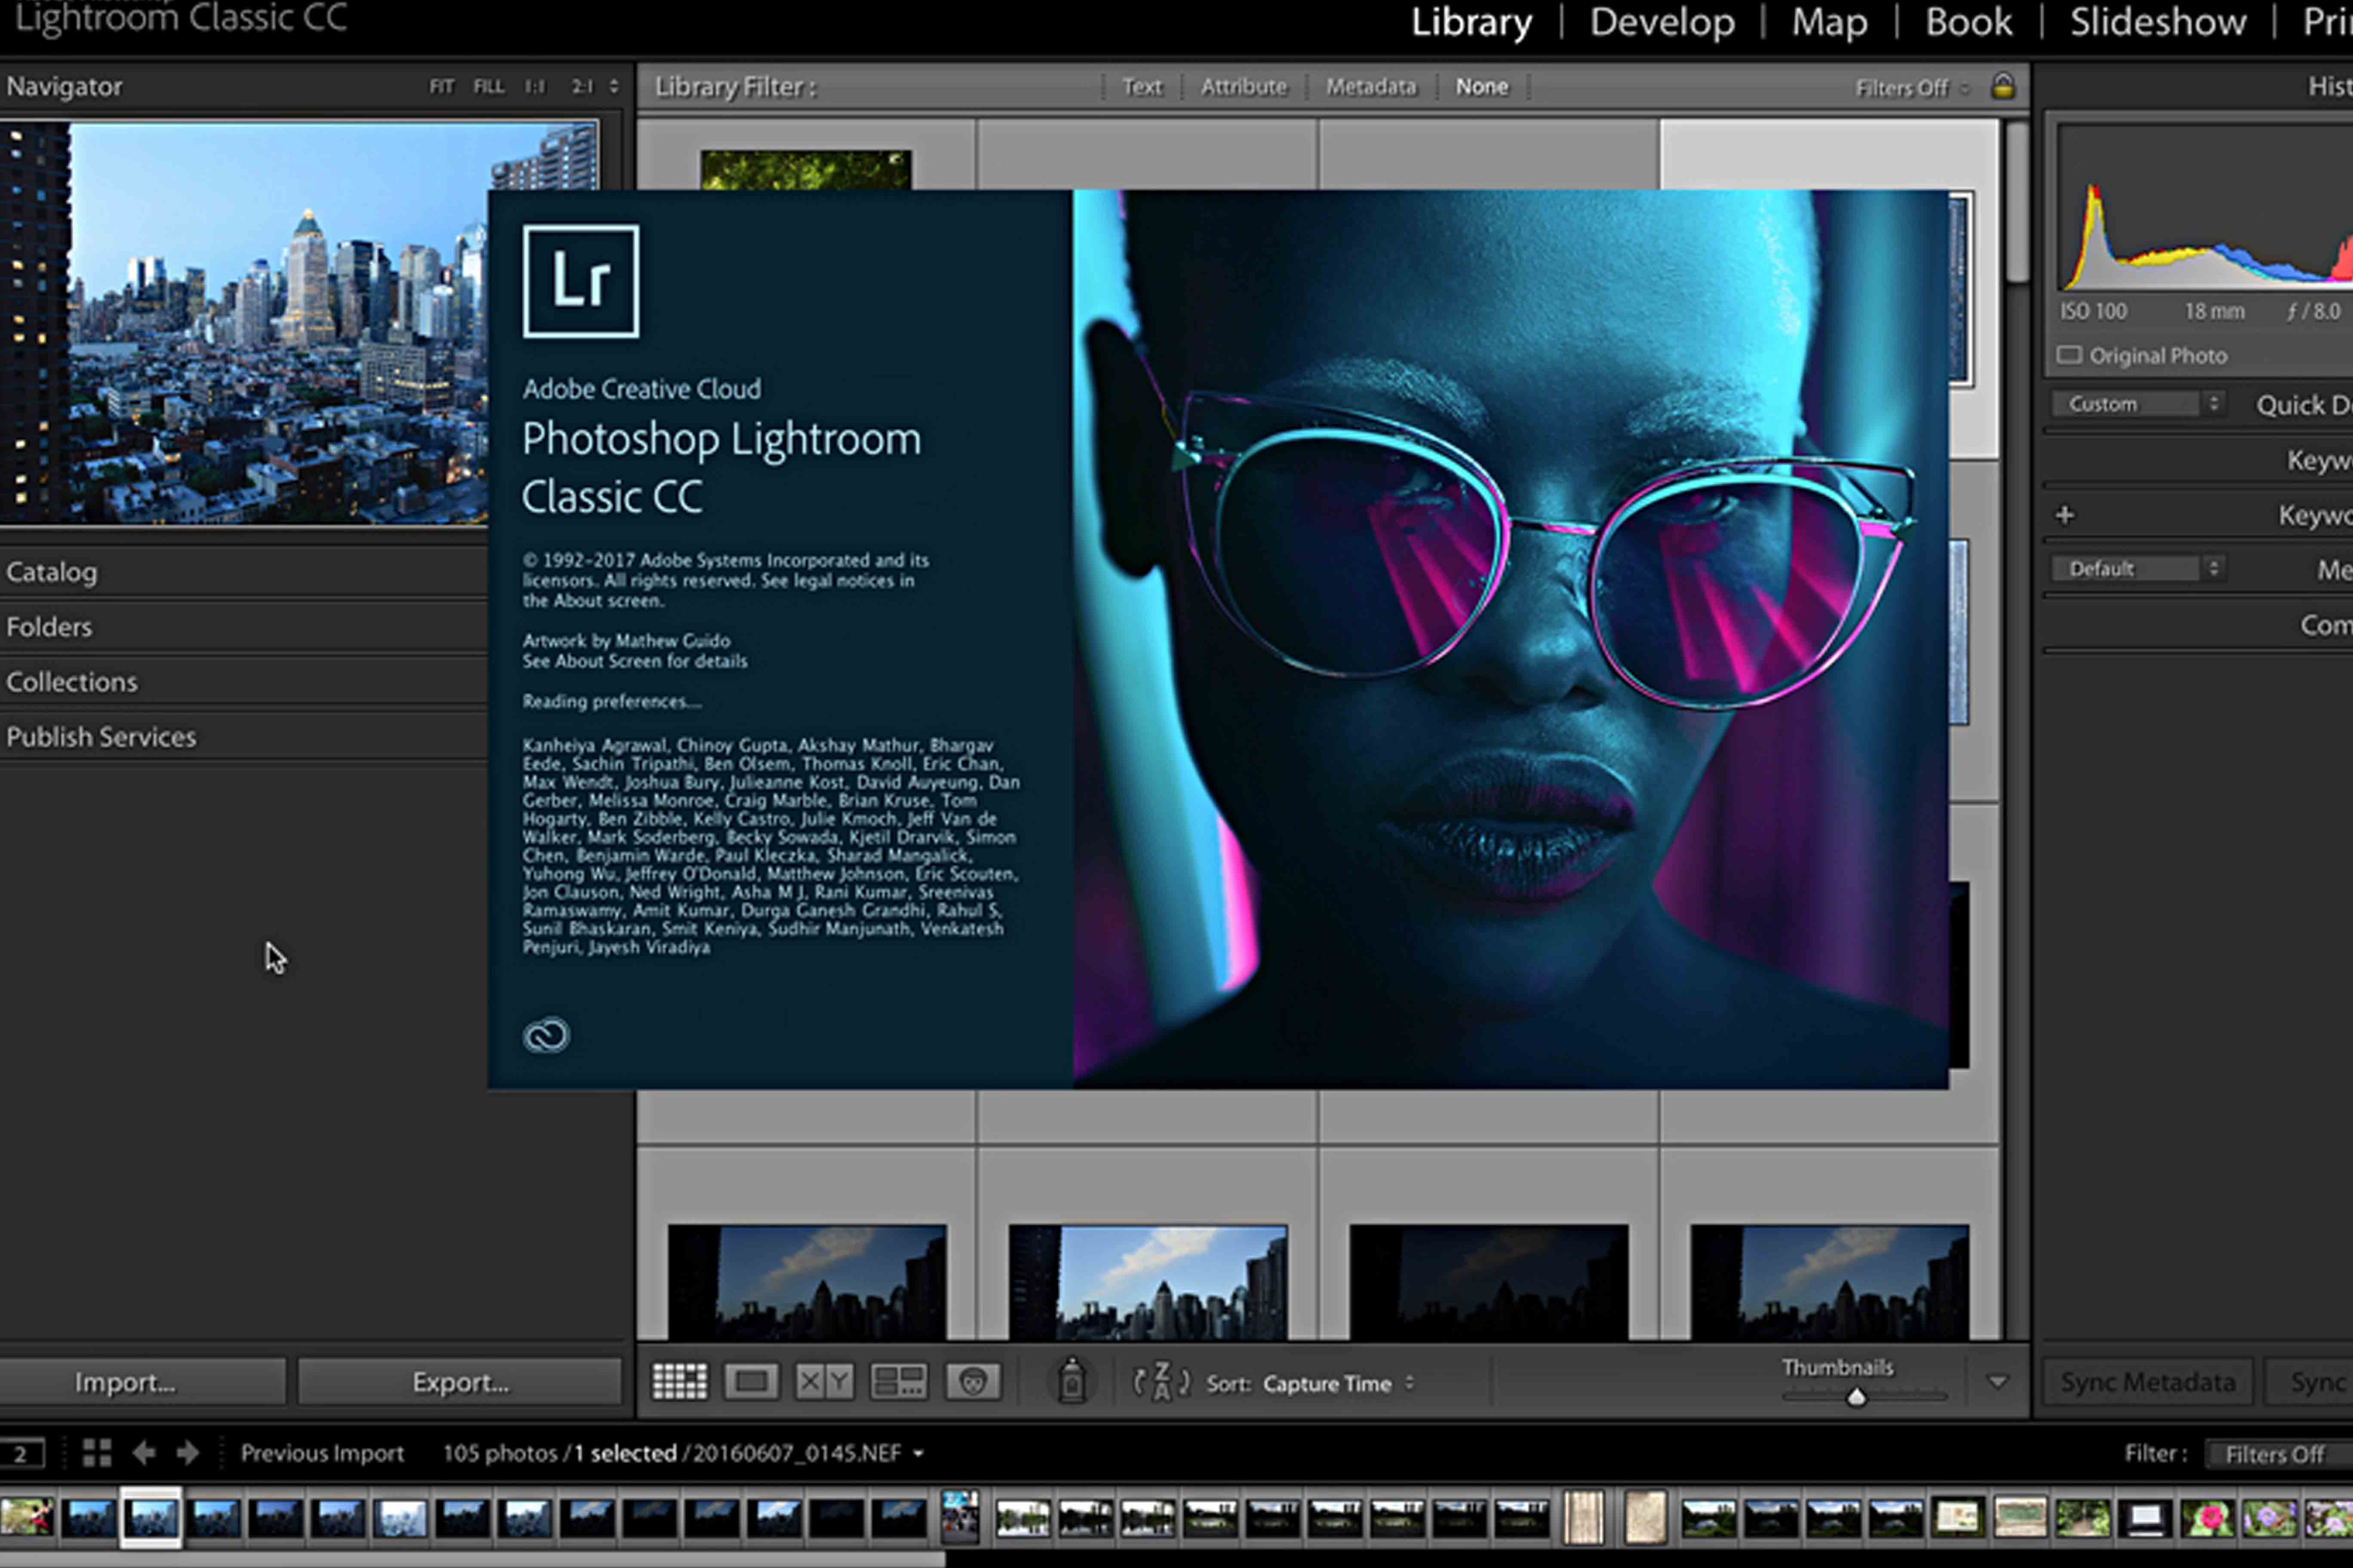Go back with filmstrip left arrow
Image resolution: width=2353 pixels, height=1568 pixels.
tap(144, 1453)
